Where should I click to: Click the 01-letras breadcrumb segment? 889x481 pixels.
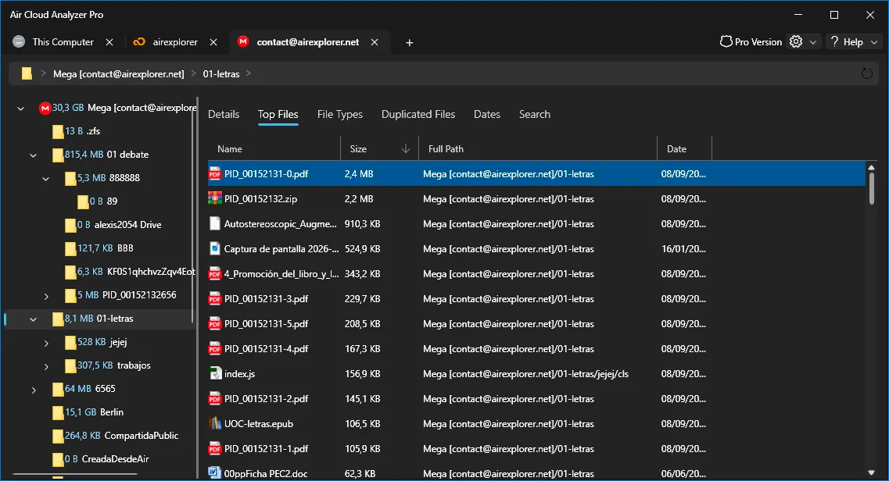pos(221,74)
